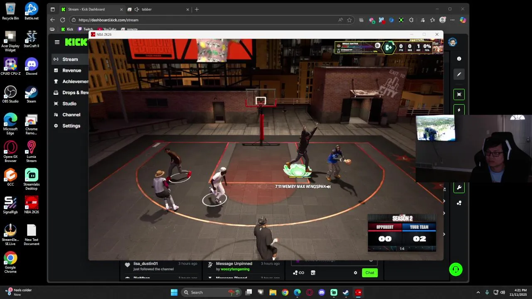Open the Windows Start menu
Viewport: 532px width, 299px height.
pos(174,292)
